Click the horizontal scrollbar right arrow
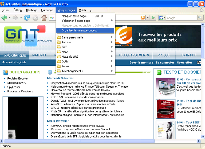This screenshot has height=149, width=205. pos(199,141)
